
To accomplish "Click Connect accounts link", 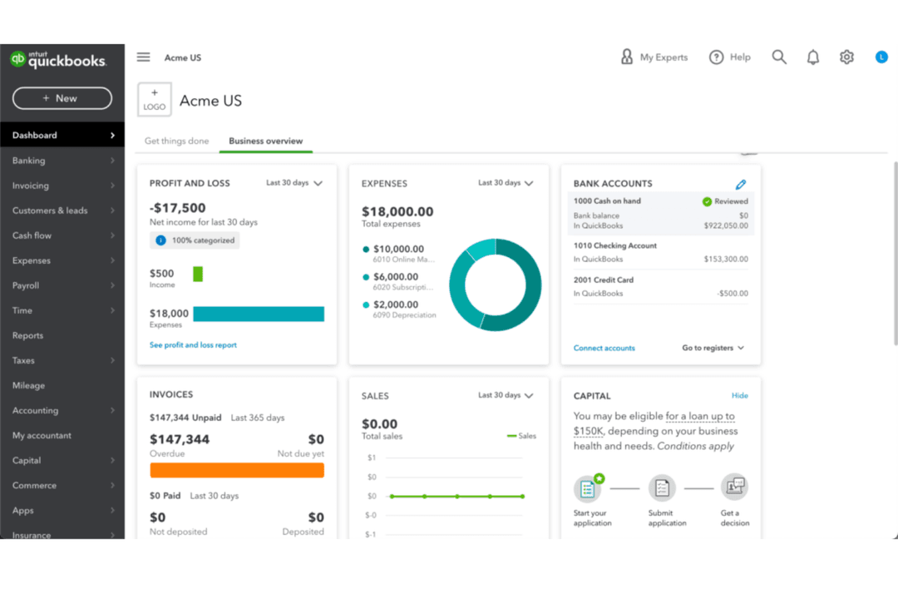I will tap(604, 348).
